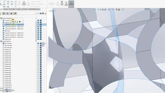165x93 pixels.
Task: Click Edit Appearance in view toolbar
Action: [117, 10]
